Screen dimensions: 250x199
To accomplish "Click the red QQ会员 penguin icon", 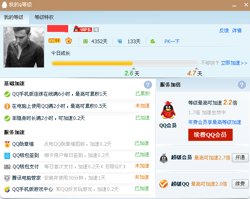I will tap(168, 110).
